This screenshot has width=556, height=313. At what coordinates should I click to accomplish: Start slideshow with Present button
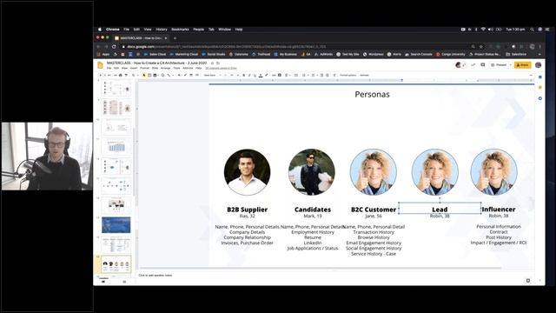[x=499, y=65]
